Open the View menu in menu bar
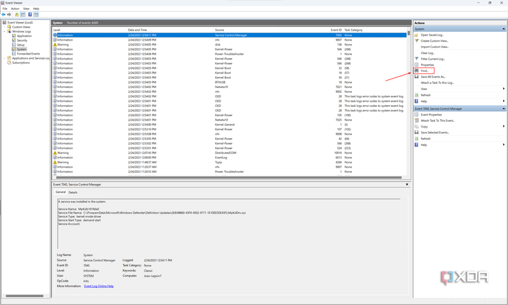Screen dimensions: 508x305 pos(26,9)
